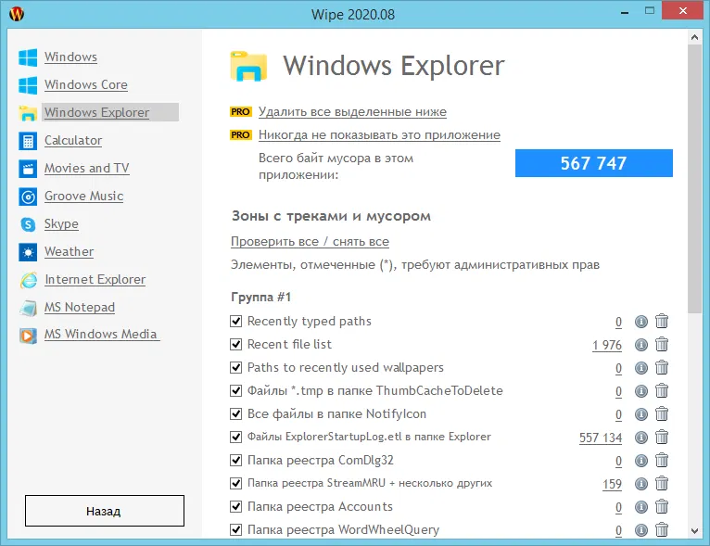Show info for Accounts registry folder
710x546 pixels.
[641, 507]
